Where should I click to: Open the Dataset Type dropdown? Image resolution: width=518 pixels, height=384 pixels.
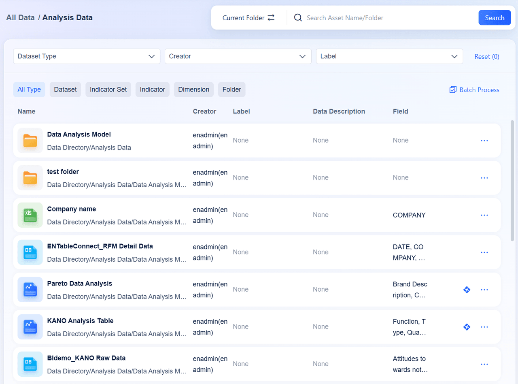(86, 56)
